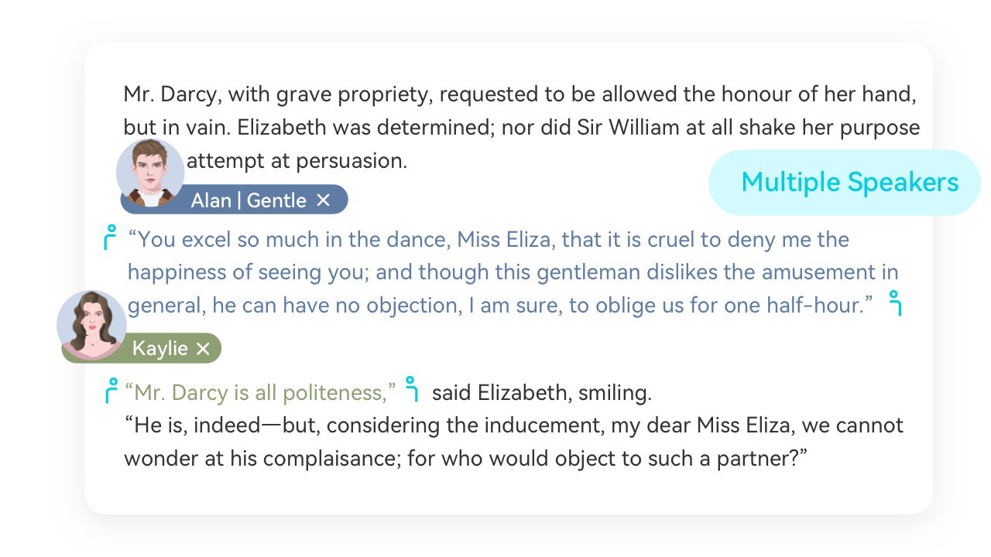Image resolution: width=991 pixels, height=557 pixels.
Task: Remove the Alan | Gentle speaker tag
Action: point(324,200)
